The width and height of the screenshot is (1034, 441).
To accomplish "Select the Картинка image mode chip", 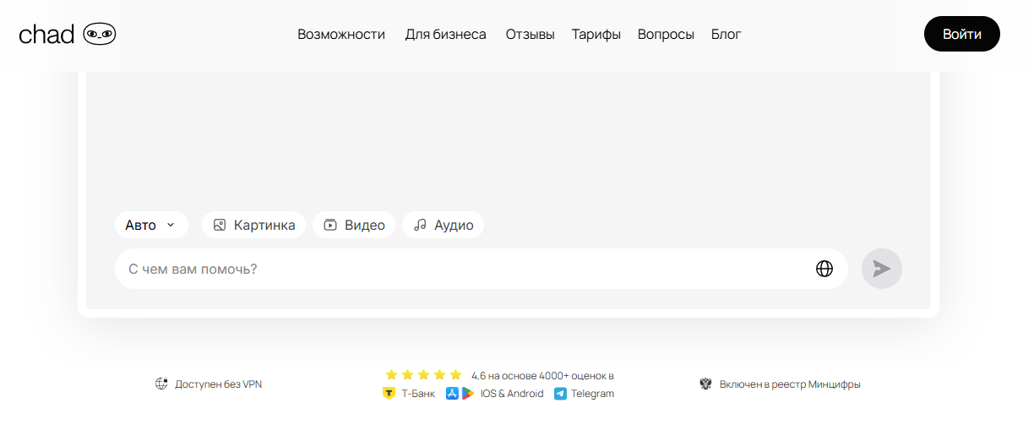I will click(x=253, y=225).
